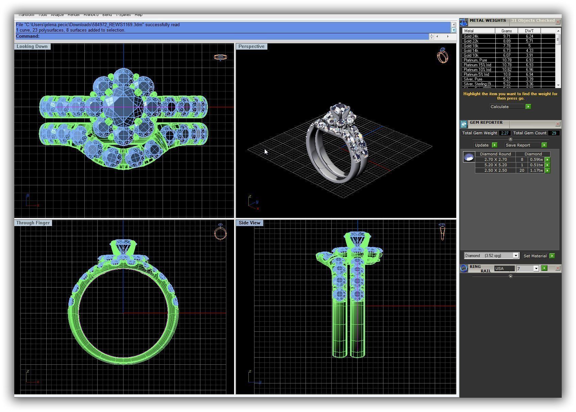The height and width of the screenshot is (412, 576).
Task: Click the round diamond gem thumbnail
Action: [x=469, y=157]
